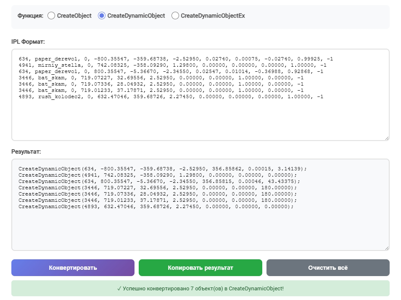
Task: Click resize grip of Результат textarea
Action: click(386, 248)
